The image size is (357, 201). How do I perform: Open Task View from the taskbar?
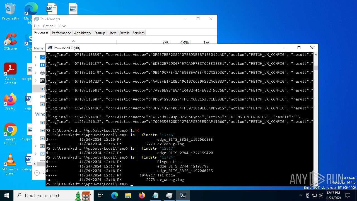click(x=100, y=195)
